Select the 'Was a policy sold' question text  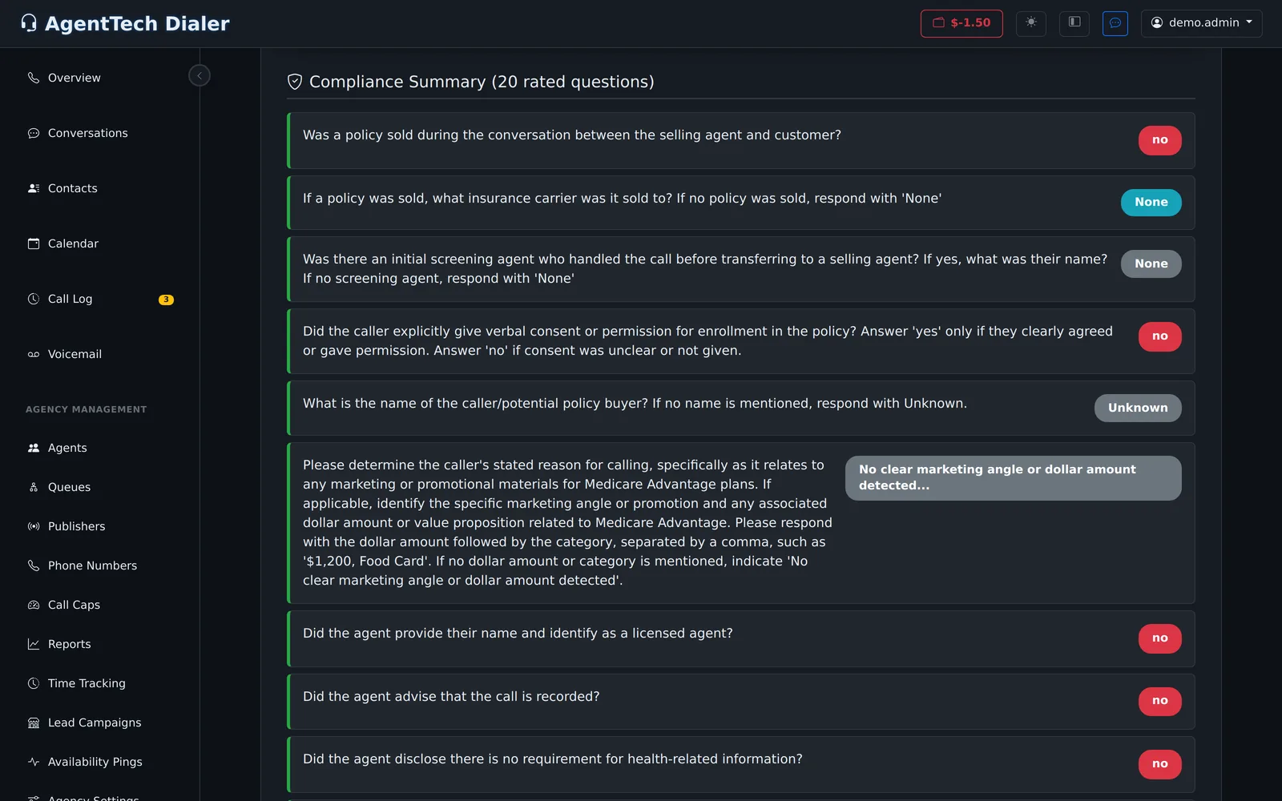[572, 135]
